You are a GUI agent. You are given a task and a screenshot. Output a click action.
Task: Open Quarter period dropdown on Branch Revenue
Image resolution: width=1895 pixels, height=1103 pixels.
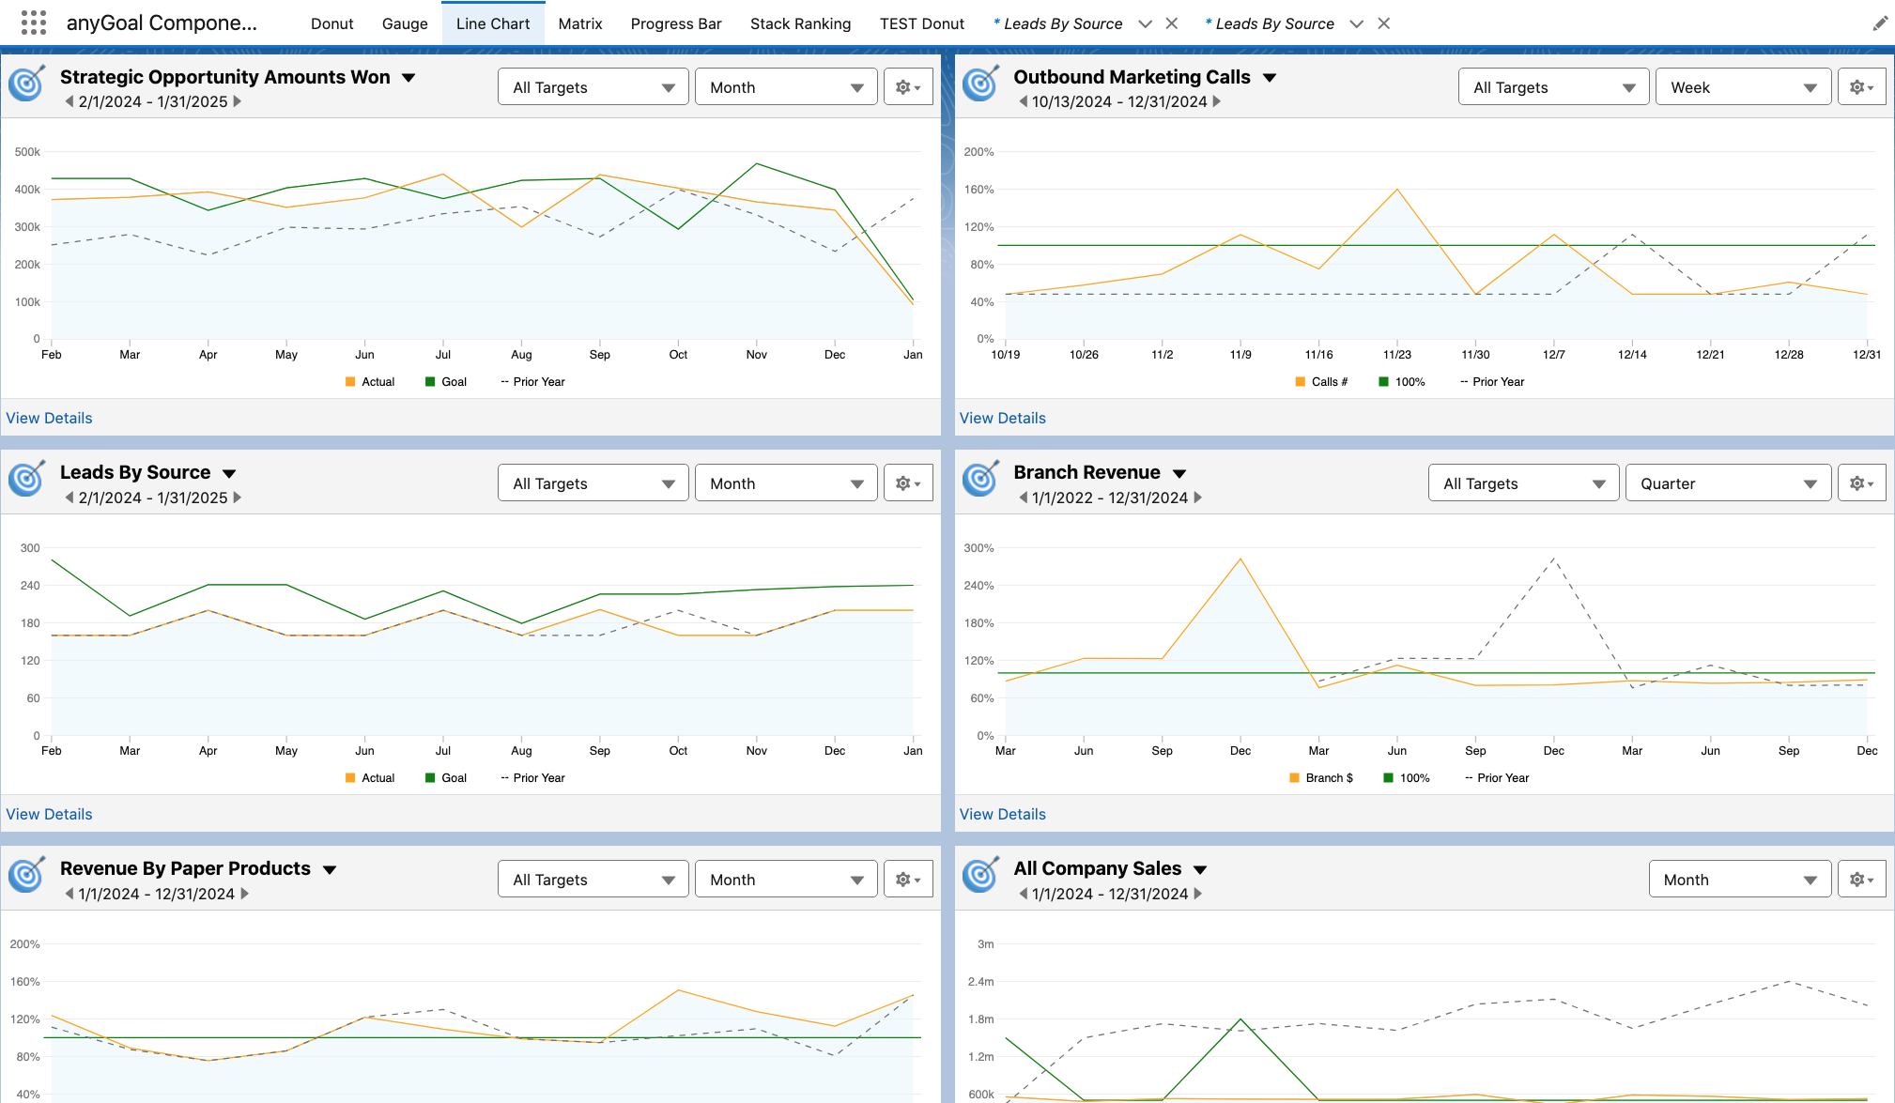tap(1727, 483)
